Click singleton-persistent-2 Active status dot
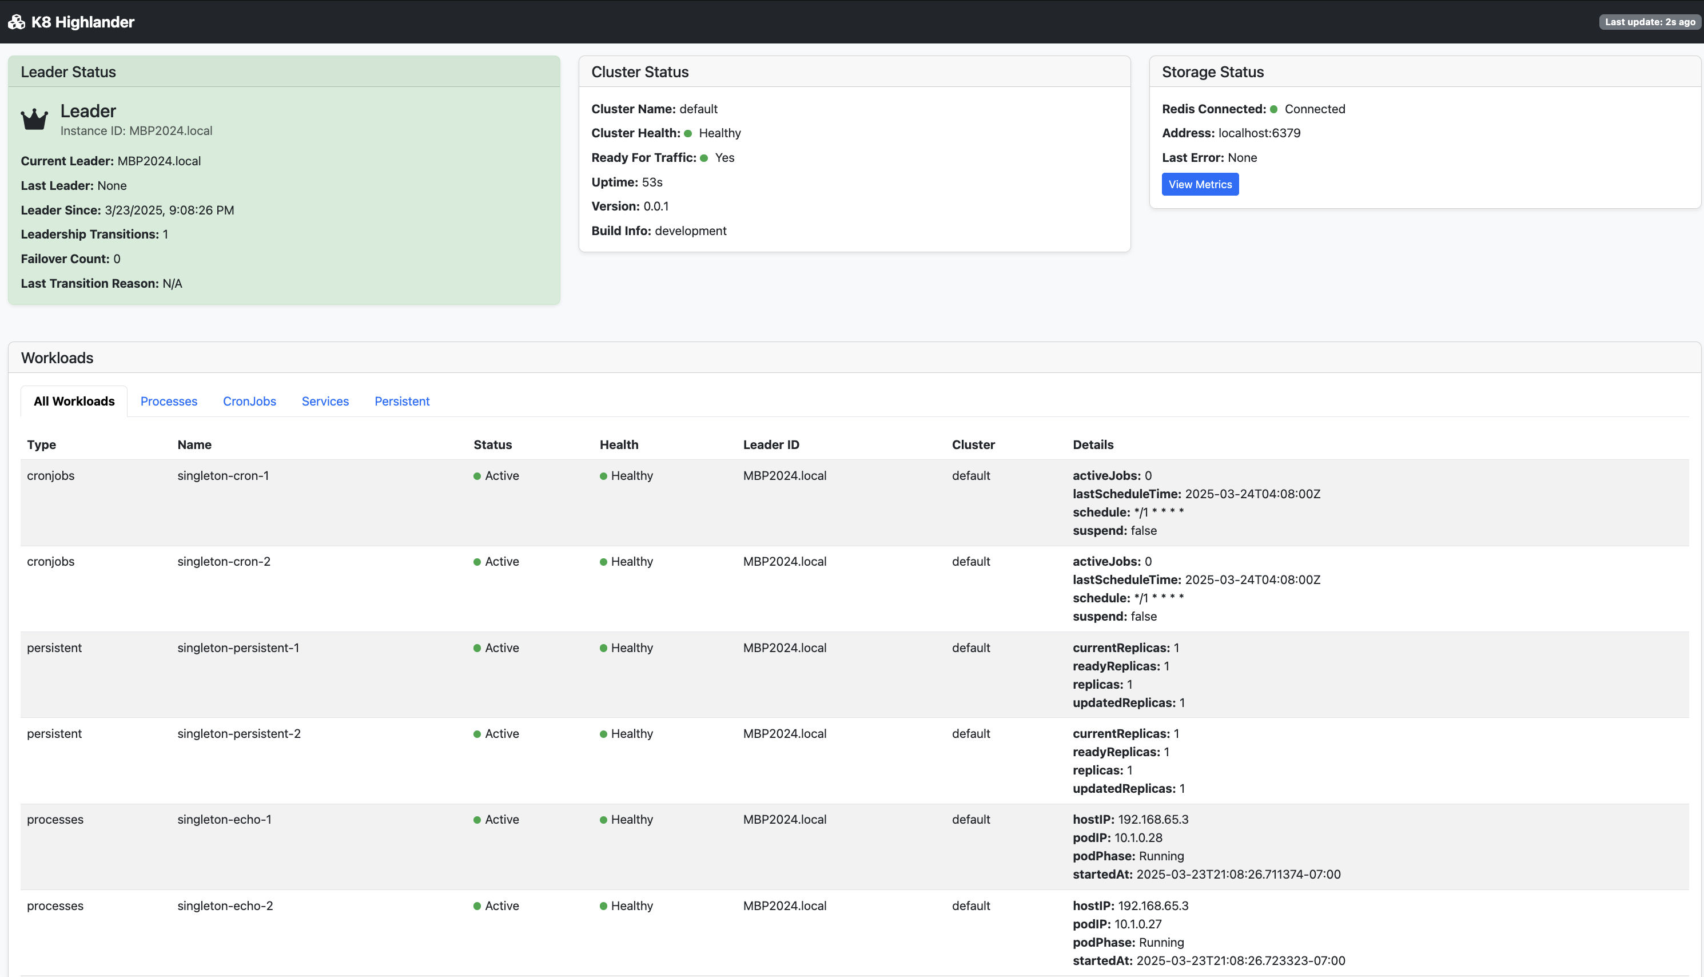Screen dimensions: 1704x977 point(477,734)
